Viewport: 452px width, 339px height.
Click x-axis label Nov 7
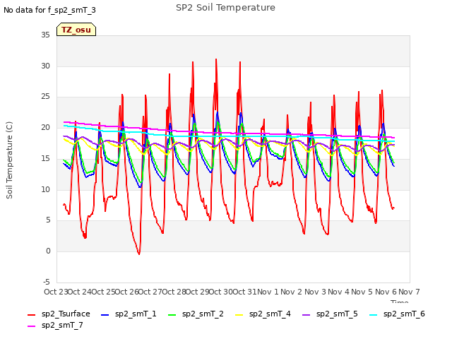tap(409, 292)
